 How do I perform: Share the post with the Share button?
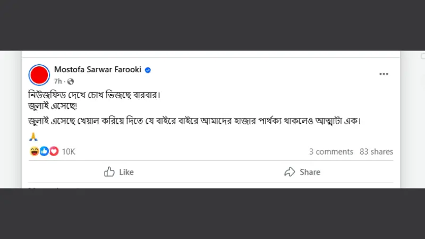point(302,172)
